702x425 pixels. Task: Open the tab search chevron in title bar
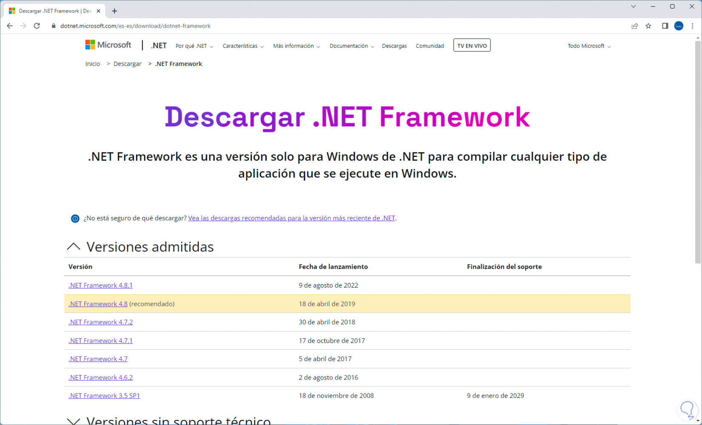634,6
